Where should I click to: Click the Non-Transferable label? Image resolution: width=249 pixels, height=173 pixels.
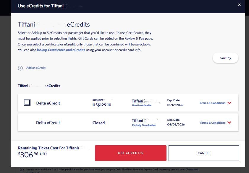click(x=142, y=105)
